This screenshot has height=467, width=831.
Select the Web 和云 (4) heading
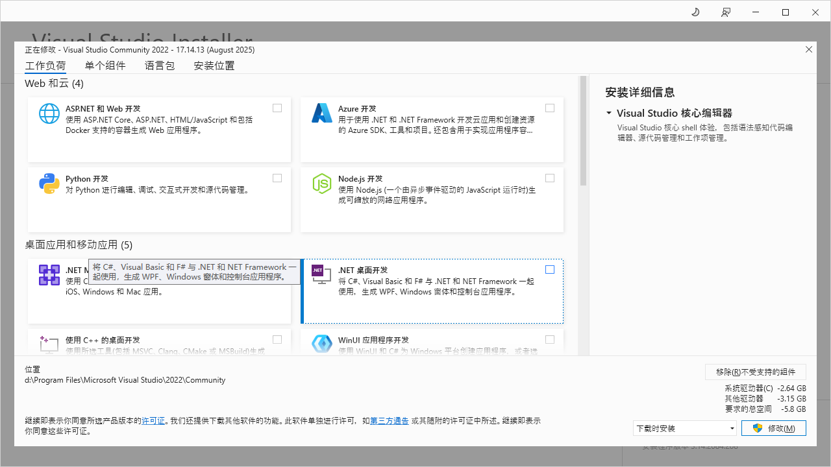54,84
